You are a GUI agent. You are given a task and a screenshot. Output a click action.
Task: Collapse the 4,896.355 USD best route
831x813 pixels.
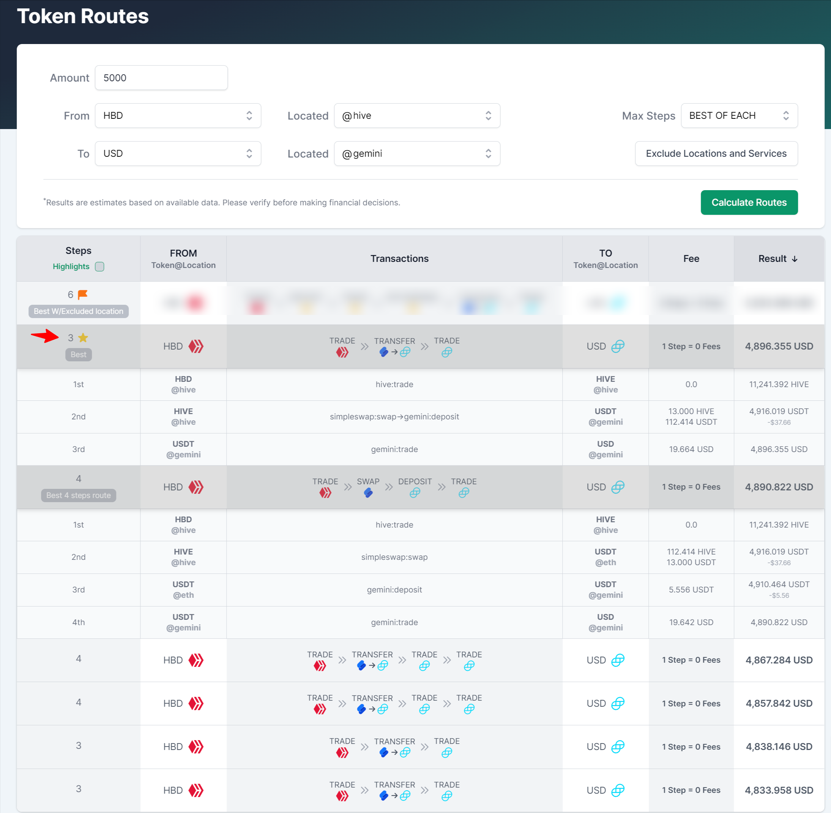pyautogui.click(x=420, y=346)
